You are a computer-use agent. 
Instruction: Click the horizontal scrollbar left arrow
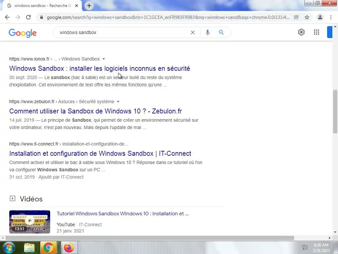coord(2,238)
